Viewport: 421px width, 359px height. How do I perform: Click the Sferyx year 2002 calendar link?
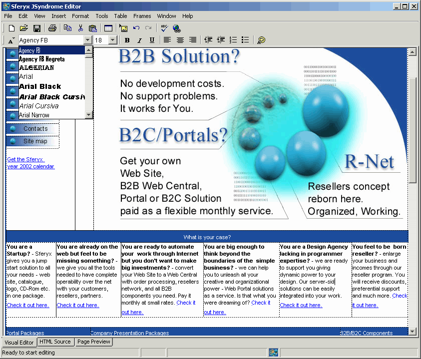(x=30, y=163)
